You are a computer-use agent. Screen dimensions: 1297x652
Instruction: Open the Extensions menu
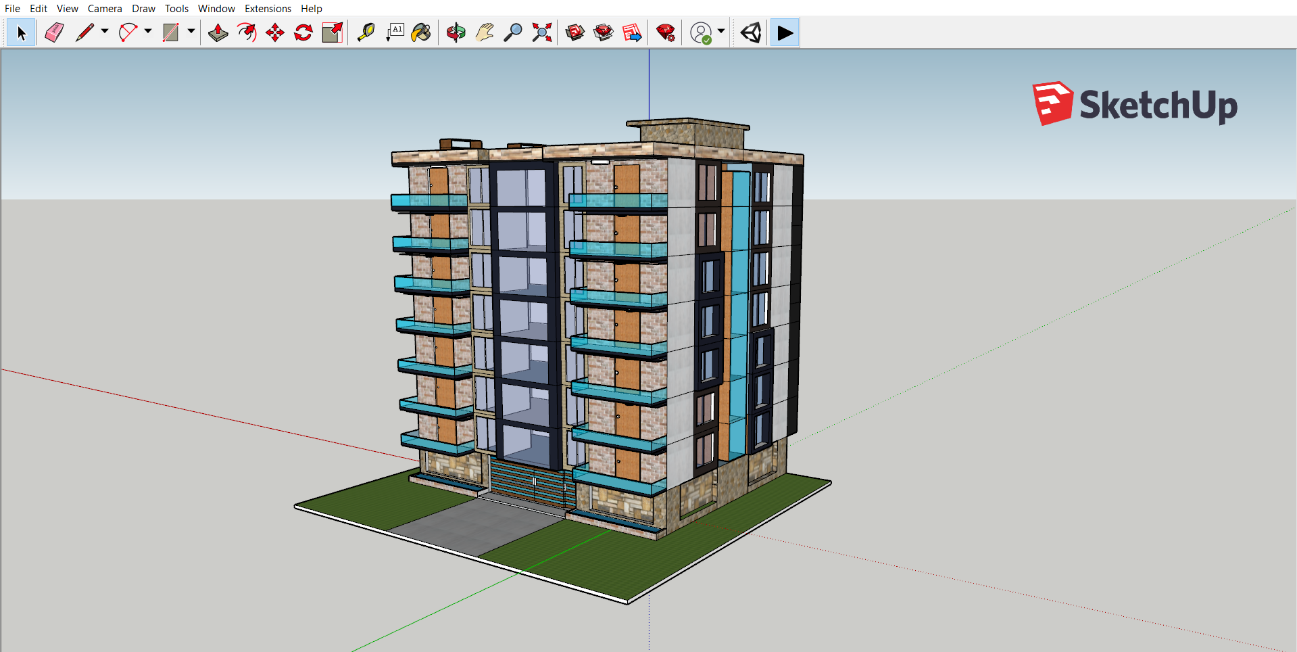[x=268, y=8]
